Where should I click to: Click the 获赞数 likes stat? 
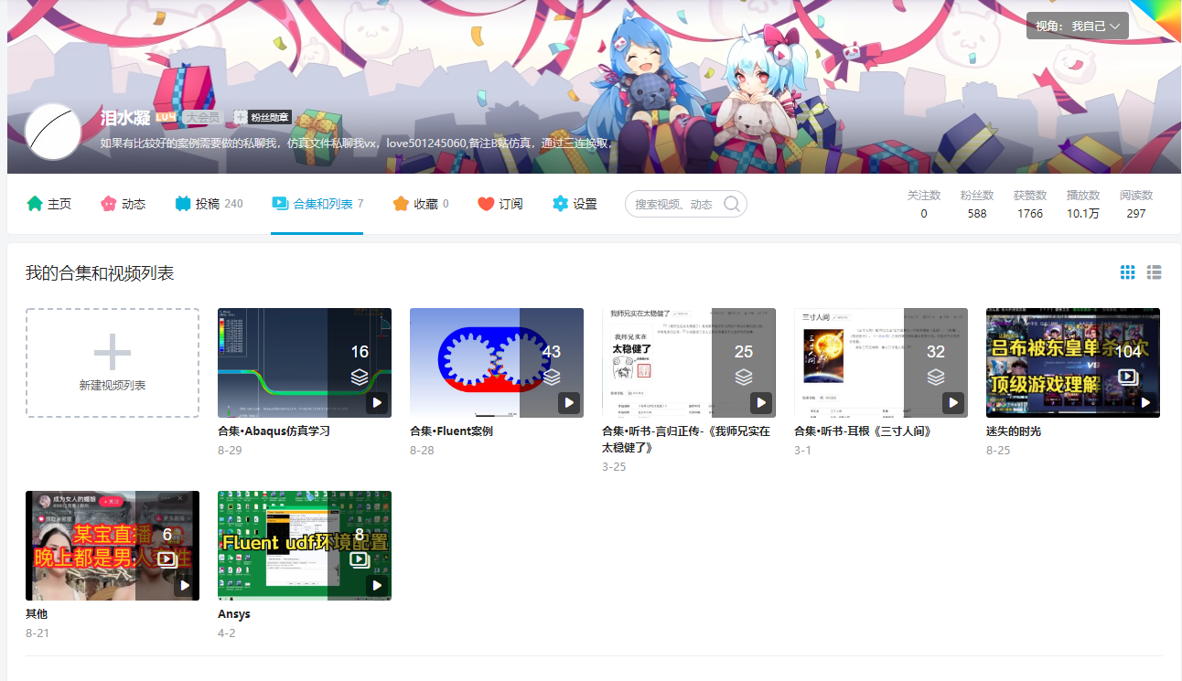coord(1030,204)
